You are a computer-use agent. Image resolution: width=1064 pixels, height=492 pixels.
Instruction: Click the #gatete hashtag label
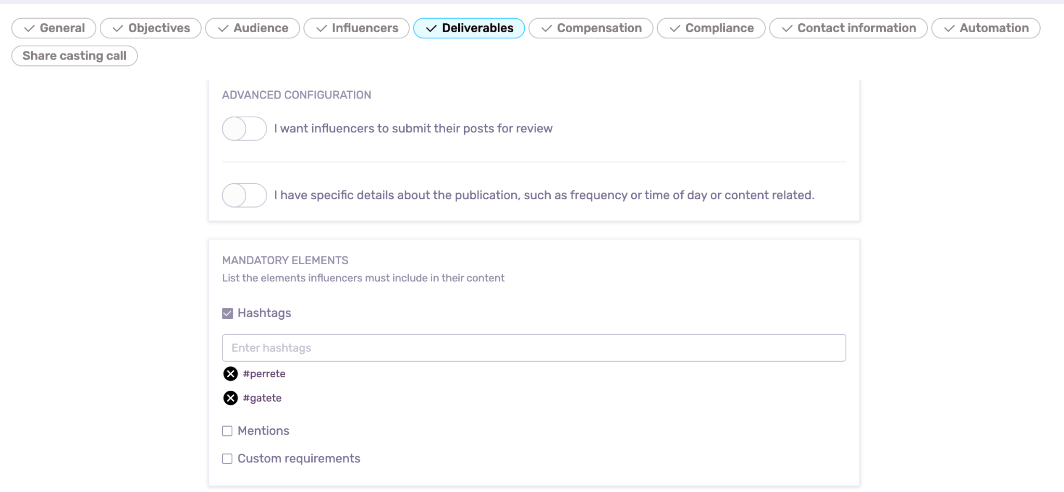[262, 398]
